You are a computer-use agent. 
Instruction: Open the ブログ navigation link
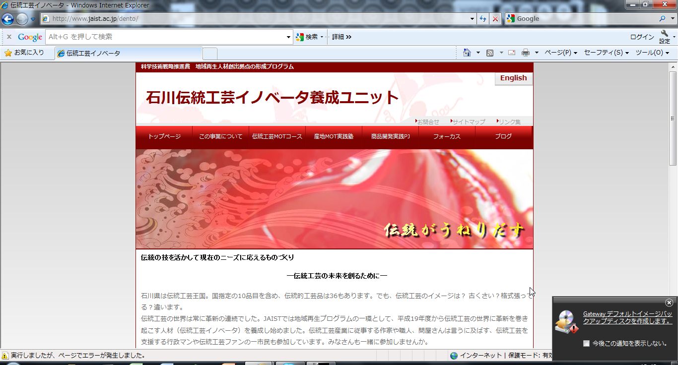pos(503,136)
